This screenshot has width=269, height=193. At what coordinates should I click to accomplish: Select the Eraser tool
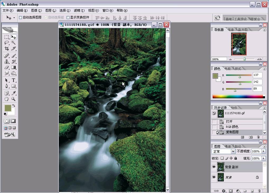click(x=7, y=67)
